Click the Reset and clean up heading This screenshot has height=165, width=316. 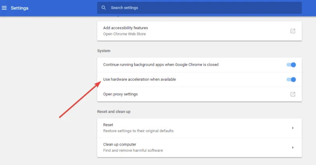pyautogui.click(x=114, y=112)
